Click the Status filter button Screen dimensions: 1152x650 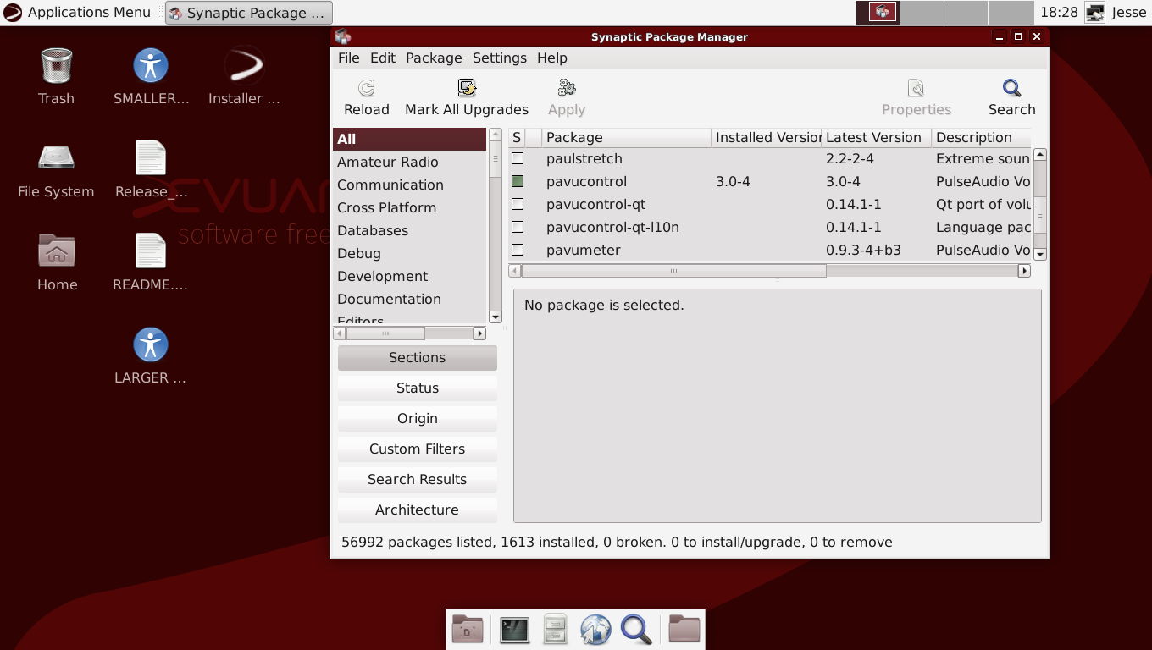418,388
